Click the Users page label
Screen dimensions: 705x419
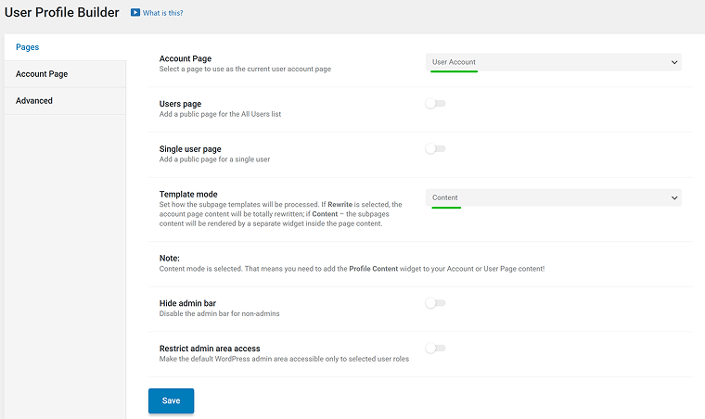[180, 104]
